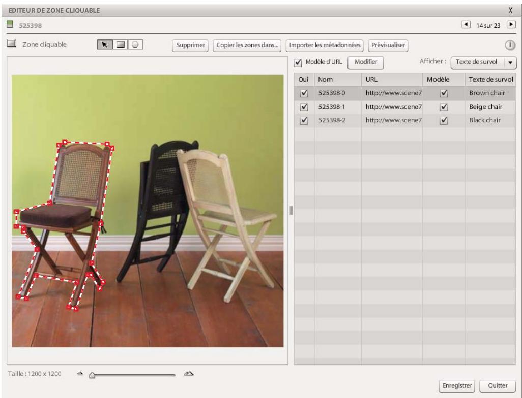The width and height of the screenshot is (522, 398).
Task: Click the Importer les métadonnées button
Action: 324,45
